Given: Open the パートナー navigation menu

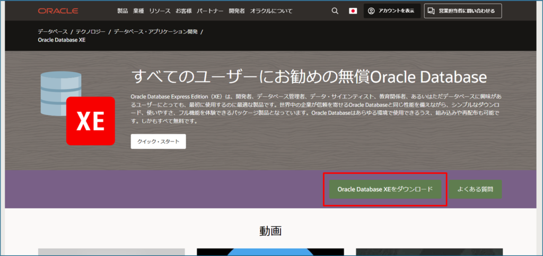Looking at the screenshot, I should [209, 11].
